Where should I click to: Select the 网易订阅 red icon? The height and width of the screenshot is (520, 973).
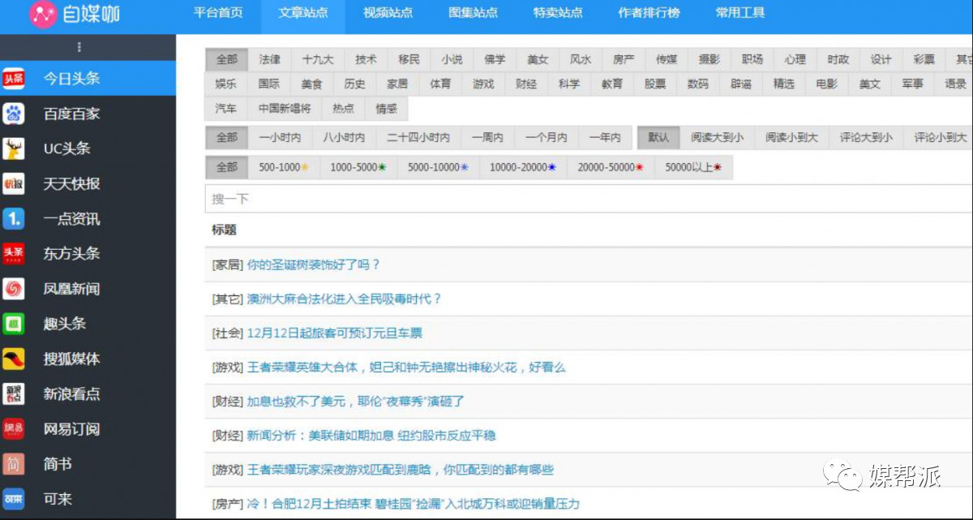pos(14,428)
